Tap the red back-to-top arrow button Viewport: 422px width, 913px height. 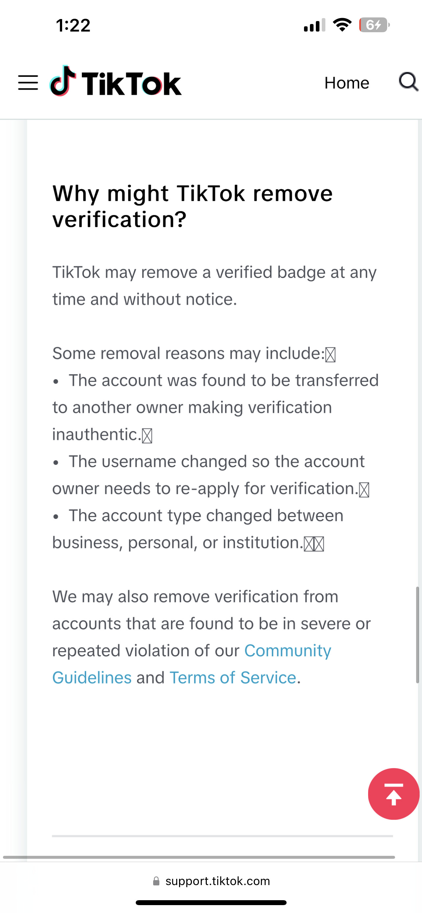pos(394,794)
